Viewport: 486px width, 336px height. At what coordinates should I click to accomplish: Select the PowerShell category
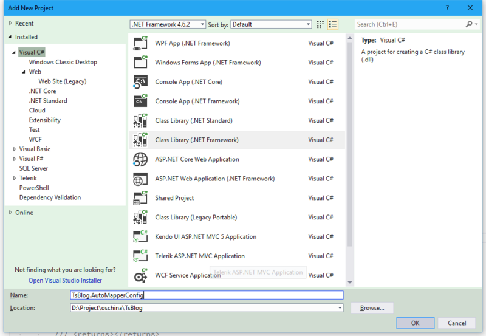pyautogui.click(x=34, y=188)
